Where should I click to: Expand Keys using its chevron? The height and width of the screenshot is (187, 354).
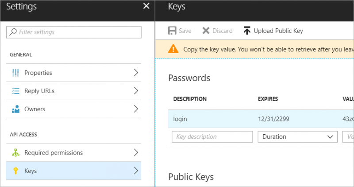(x=136, y=171)
